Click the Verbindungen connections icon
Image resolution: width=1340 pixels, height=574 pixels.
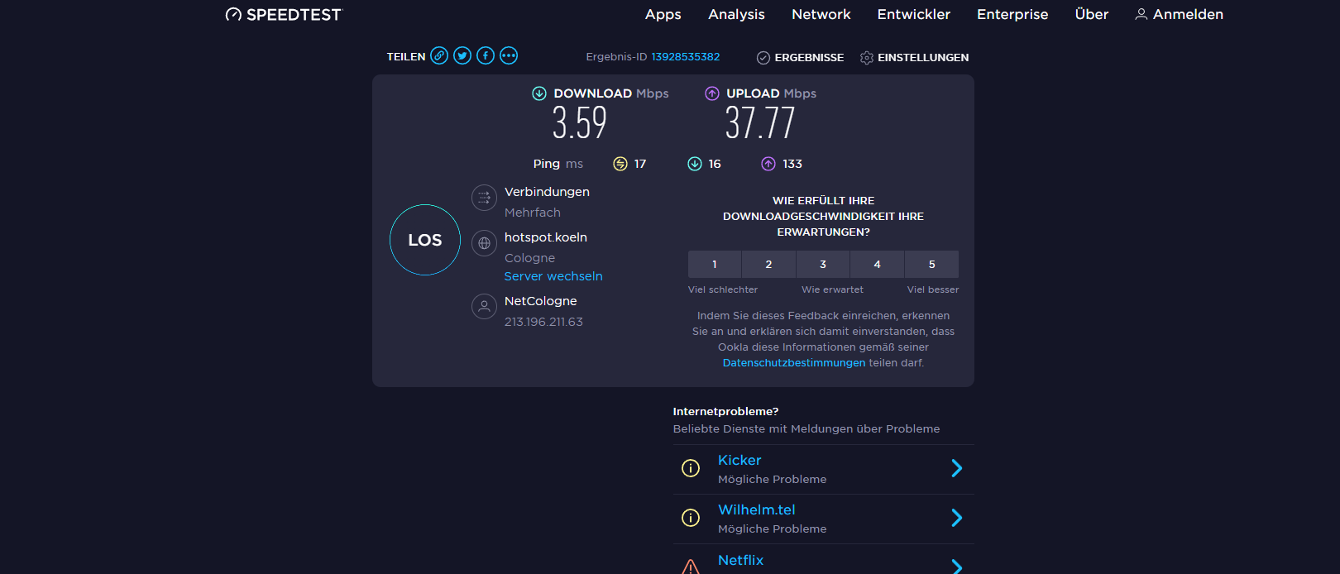tap(484, 198)
